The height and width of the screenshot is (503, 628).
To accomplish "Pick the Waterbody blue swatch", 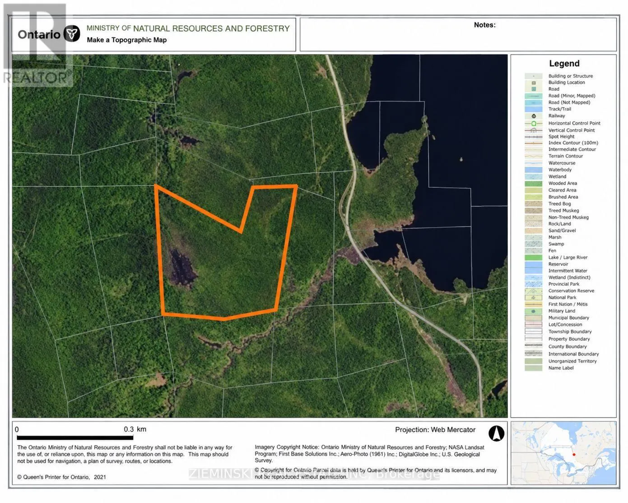I will (x=534, y=170).
